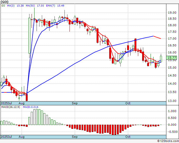
Task: Click Aug on the price chart time axis
Action: tap(22, 103)
